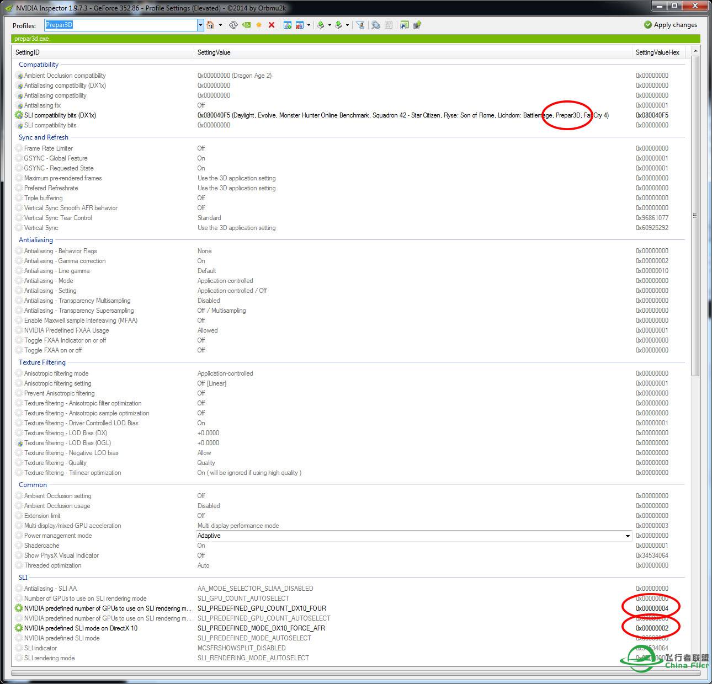Open the Power management mode Adaptive dropdown
The width and height of the screenshot is (712, 684).
[x=628, y=536]
